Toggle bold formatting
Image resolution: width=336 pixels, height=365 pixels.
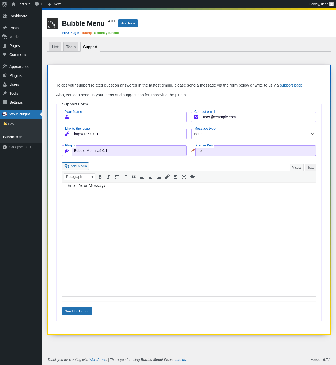100,177
